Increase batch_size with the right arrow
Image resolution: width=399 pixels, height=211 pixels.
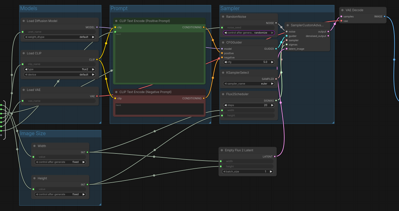pyautogui.click(x=271, y=172)
